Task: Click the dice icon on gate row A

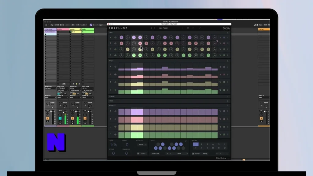Action: pos(224,37)
